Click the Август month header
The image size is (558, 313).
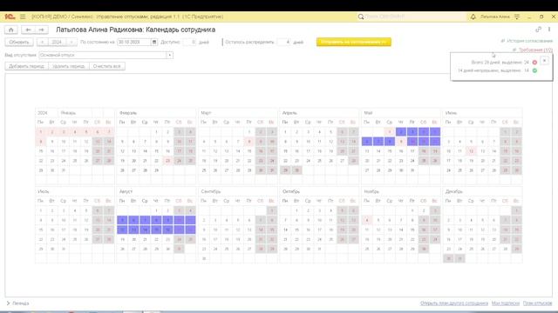click(x=126, y=191)
